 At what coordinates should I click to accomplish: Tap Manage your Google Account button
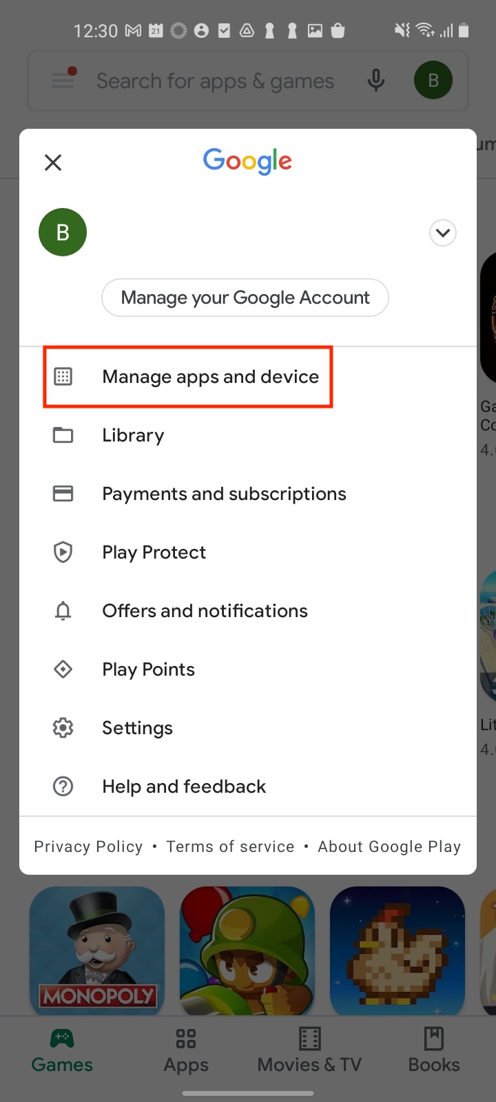pyautogui.click(x=245, y=298)
